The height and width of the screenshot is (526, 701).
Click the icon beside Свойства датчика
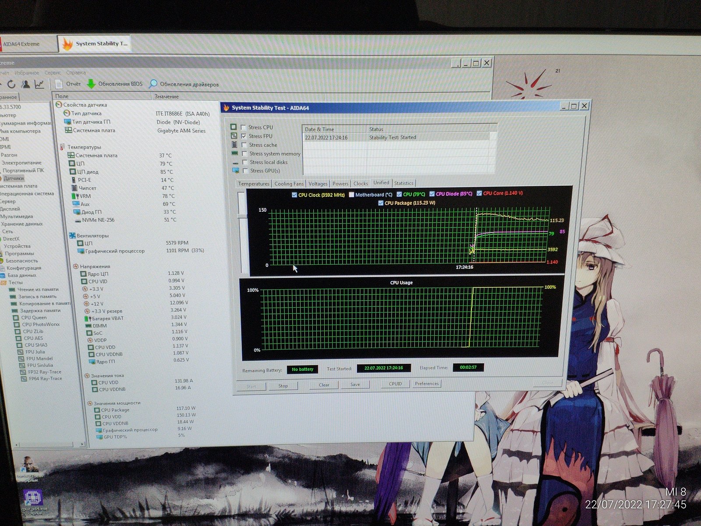pyautogui.click(x=58, y=105)
